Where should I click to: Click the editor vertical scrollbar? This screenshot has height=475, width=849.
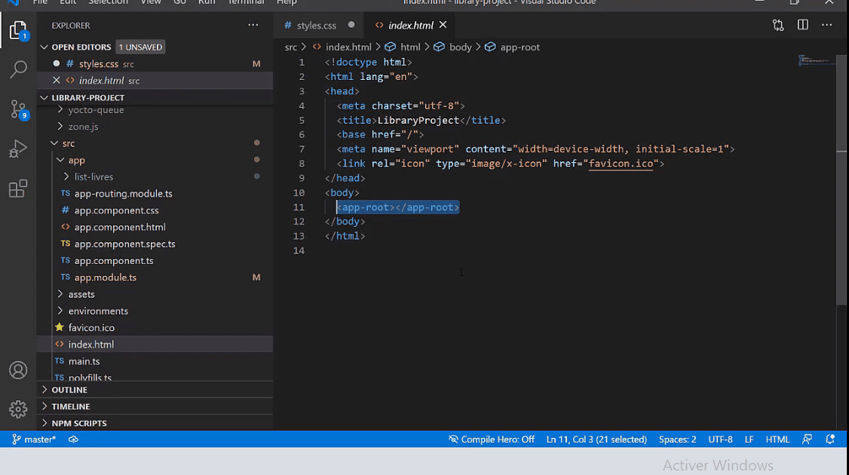point(841,179)
